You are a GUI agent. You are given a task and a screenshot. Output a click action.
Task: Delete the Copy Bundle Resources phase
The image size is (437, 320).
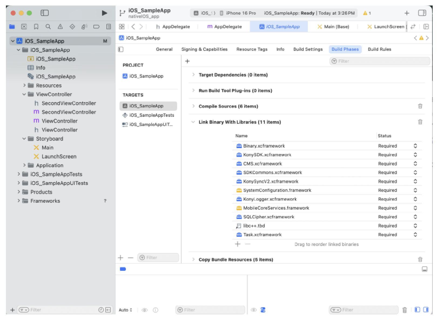tap(420, 259)
